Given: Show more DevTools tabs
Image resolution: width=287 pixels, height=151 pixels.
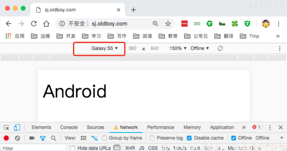Looking at the screenshot, I should pos(244,127).
